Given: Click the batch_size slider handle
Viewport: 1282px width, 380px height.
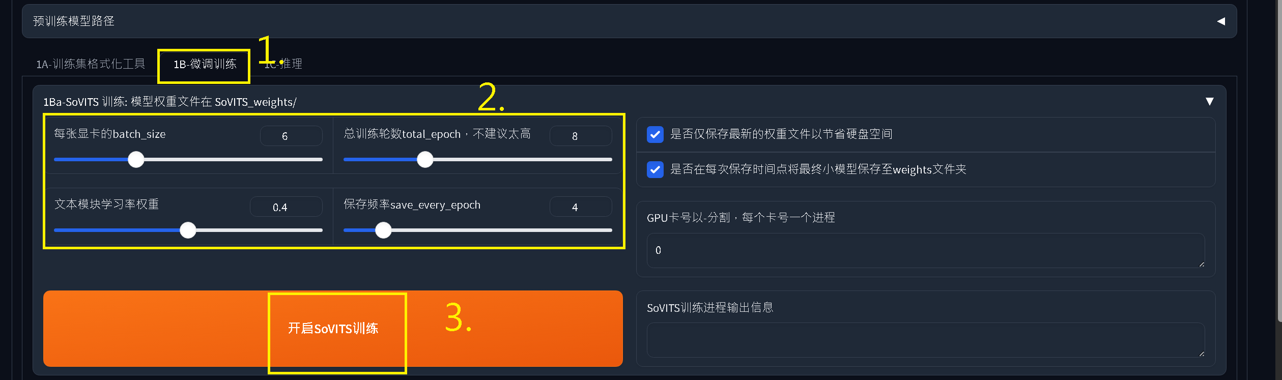Looking at the screenshot, I should point(136,160).
